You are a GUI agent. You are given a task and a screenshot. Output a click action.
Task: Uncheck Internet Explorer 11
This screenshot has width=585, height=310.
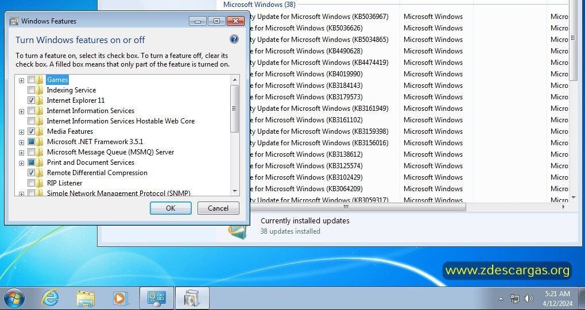click(32, 100)
